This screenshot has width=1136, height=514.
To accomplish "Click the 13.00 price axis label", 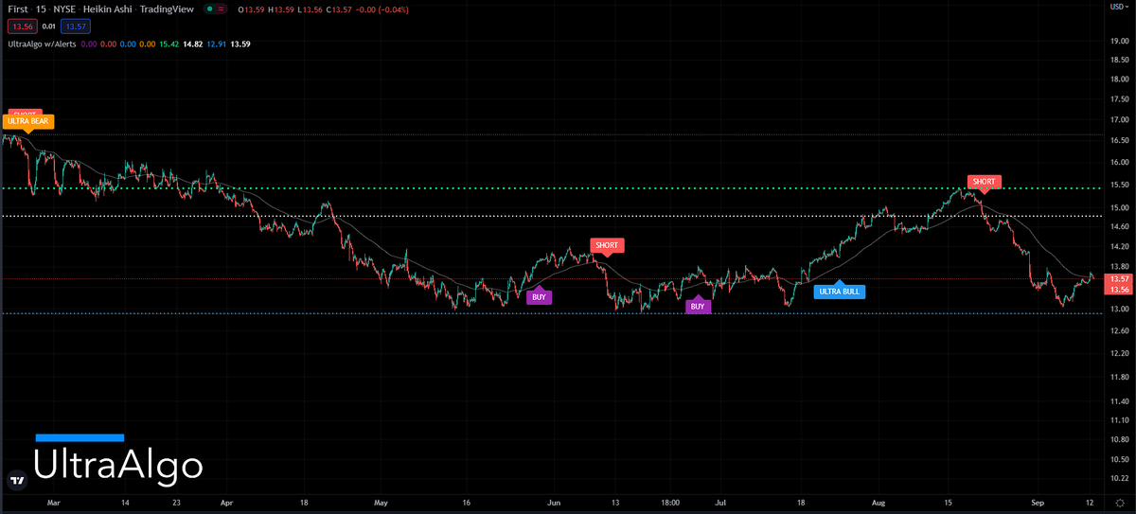I will [1118, 309].
